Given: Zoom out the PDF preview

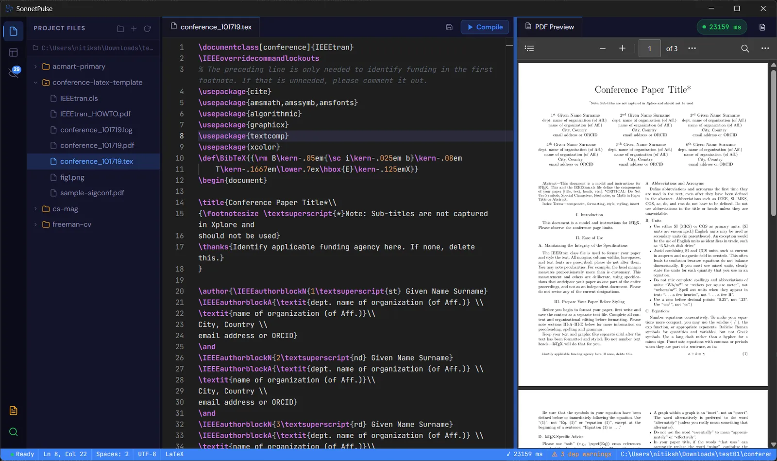Looking at the screenshot, I should [x=603, y=49].
